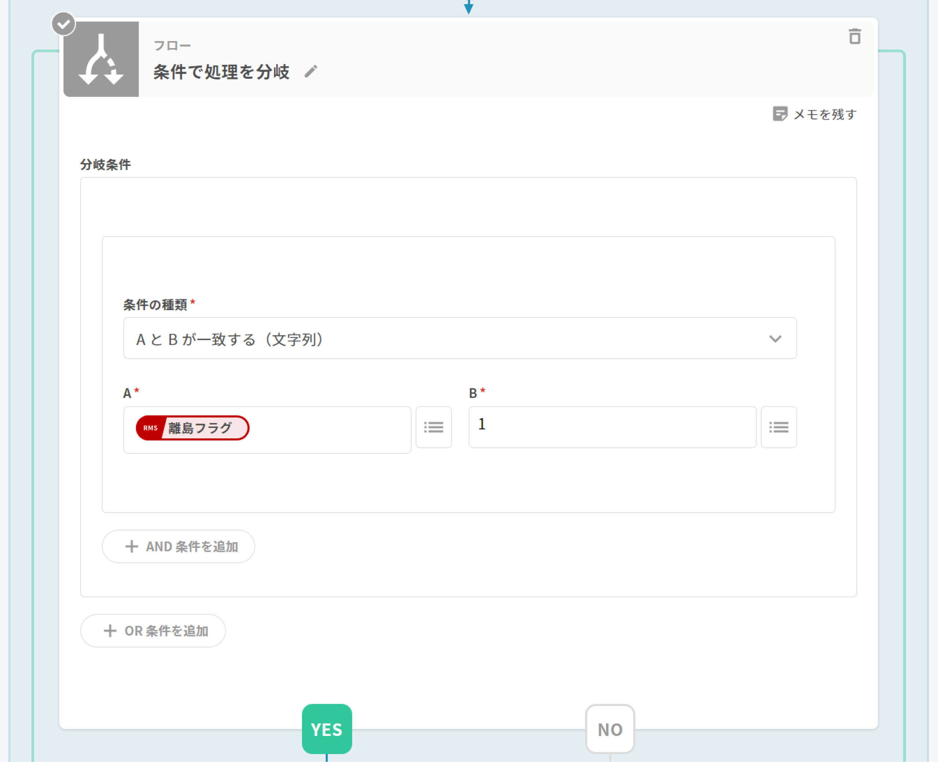The width and height of the screenshot is (938, 762).
Task: Click the dropdown chevron arrow
Action: [x=775, y=338]
